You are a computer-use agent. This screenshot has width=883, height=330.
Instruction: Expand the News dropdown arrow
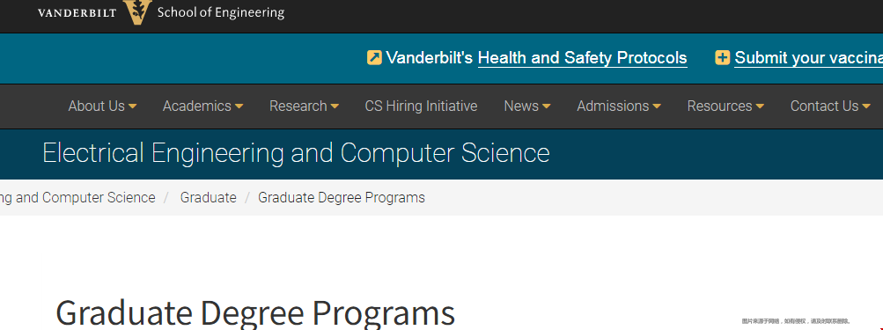point(546,106)
